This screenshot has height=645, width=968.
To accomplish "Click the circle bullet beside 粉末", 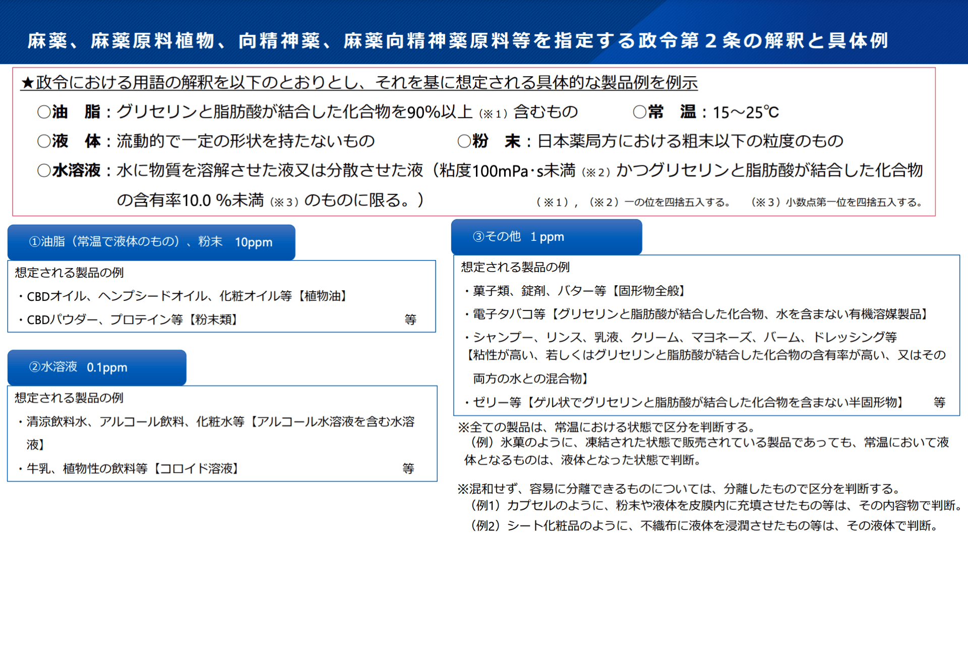I will point(464,141).
